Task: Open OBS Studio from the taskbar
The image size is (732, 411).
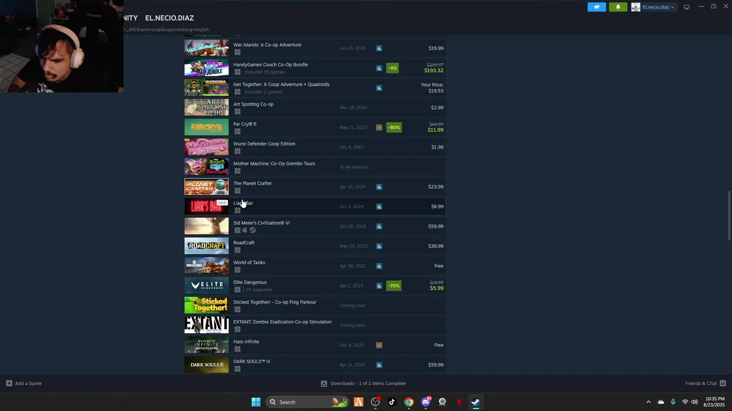Action: 375,402
